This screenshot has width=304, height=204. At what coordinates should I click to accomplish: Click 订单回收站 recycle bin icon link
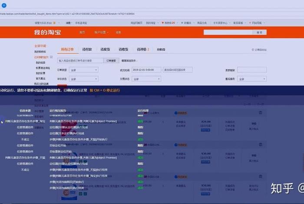pyautogui.click(x=259, y=50)
